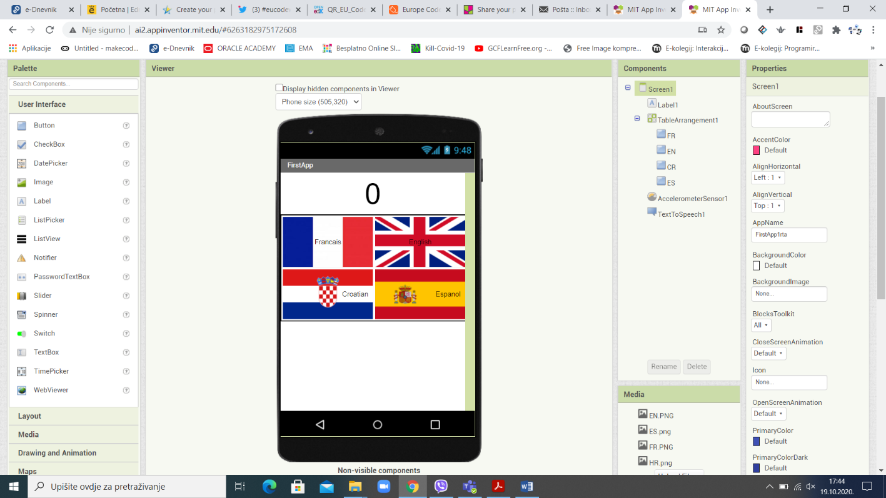This screenshot has width=886, height=498.
Task: Select the Switch palette icon
Action: (22, 334)
